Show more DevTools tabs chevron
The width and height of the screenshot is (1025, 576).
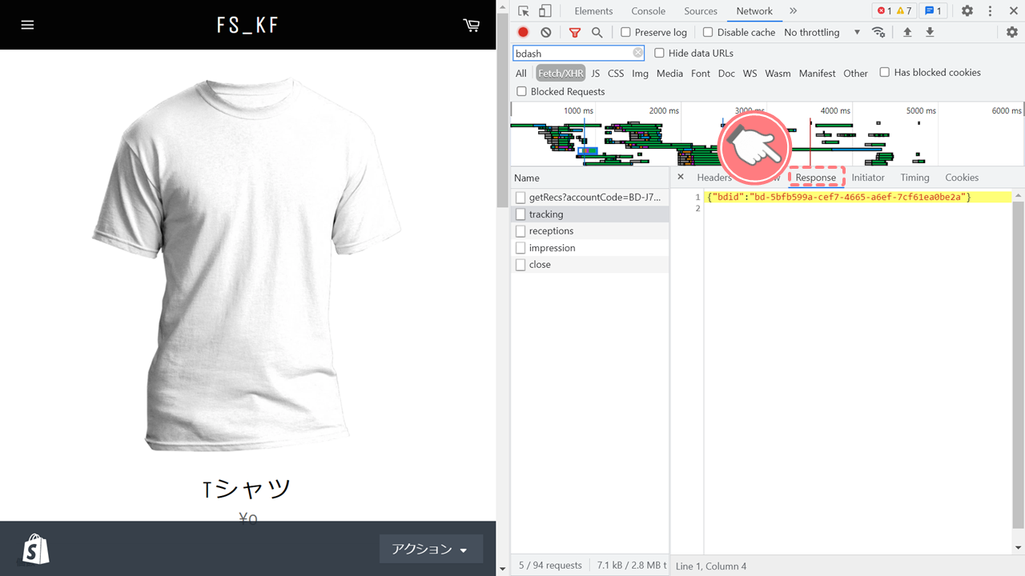click(793, 11)
